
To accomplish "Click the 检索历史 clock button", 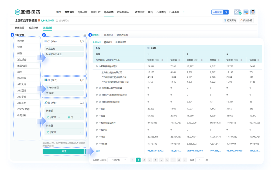I will [230, 20].
